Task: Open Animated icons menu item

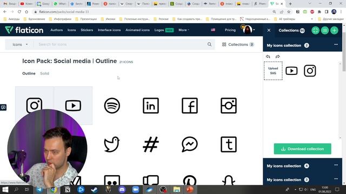Action: [137, 30]
